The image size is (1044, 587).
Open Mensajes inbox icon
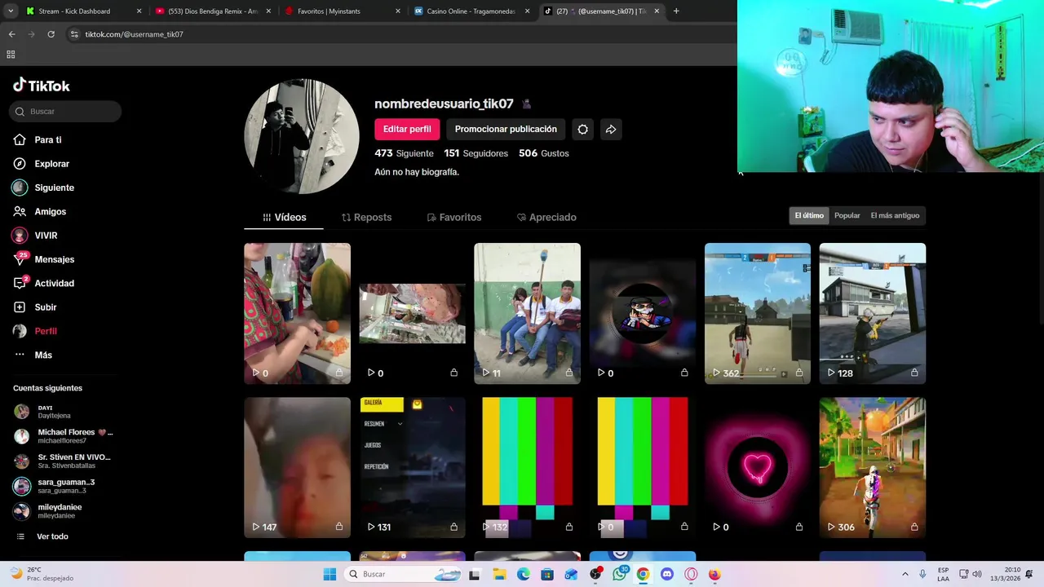[x=20, y=259]
